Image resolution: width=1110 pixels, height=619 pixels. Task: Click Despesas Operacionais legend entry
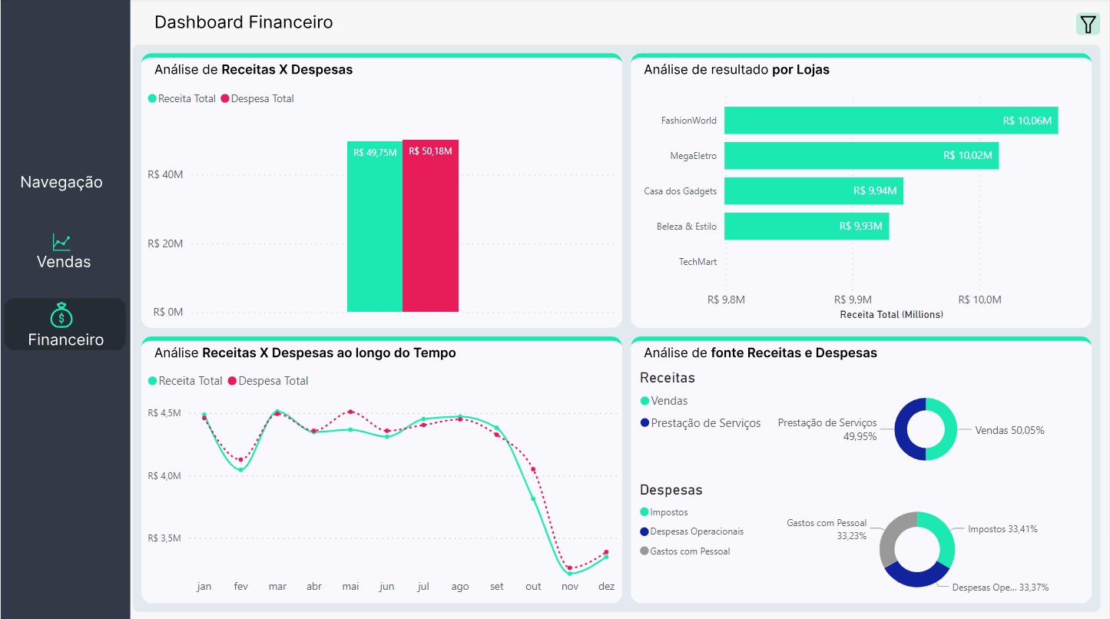[x=692, y=531]
